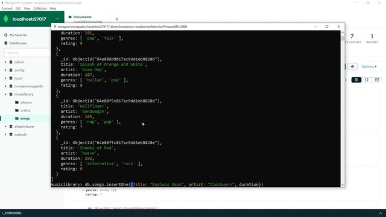Click the insertOne command line text
The height and width of the screenshot is (217, 386).
click(174, 184)
